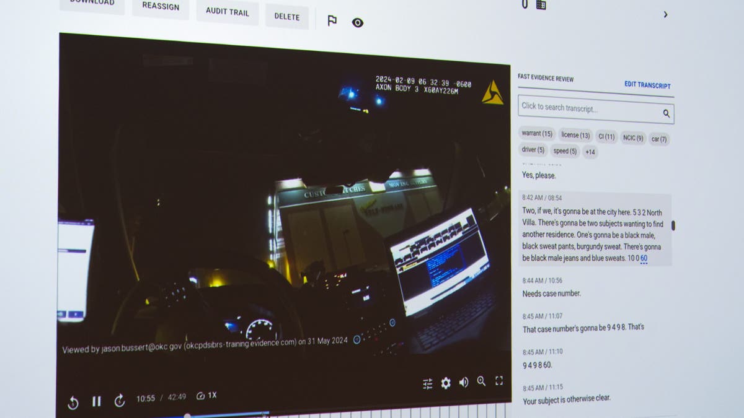Click the search transcript input field
744x418 pixels.
click(x=589, y=109)
